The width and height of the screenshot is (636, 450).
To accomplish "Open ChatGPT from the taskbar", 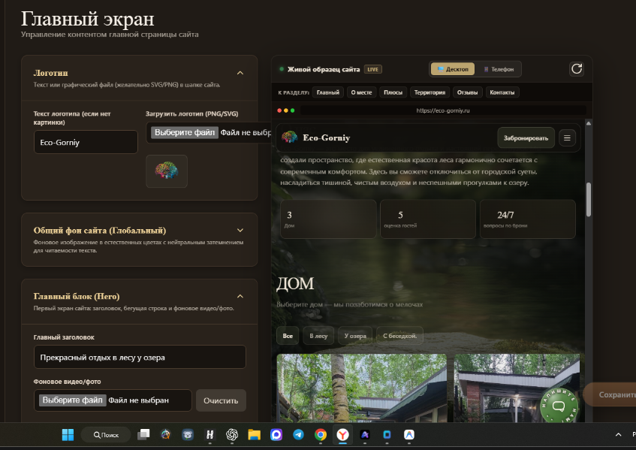I will 232,434.
